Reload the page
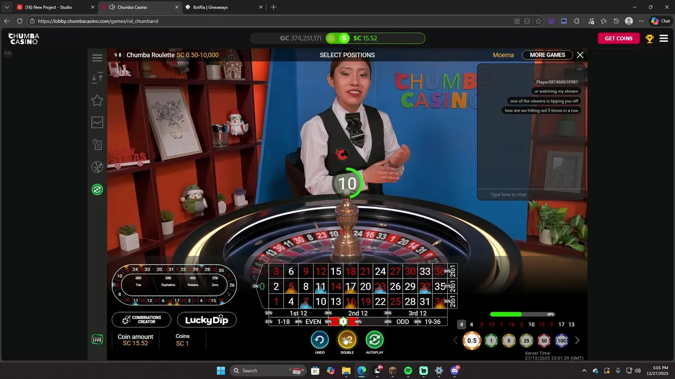 pyautogui.click(x=20, y=21)
